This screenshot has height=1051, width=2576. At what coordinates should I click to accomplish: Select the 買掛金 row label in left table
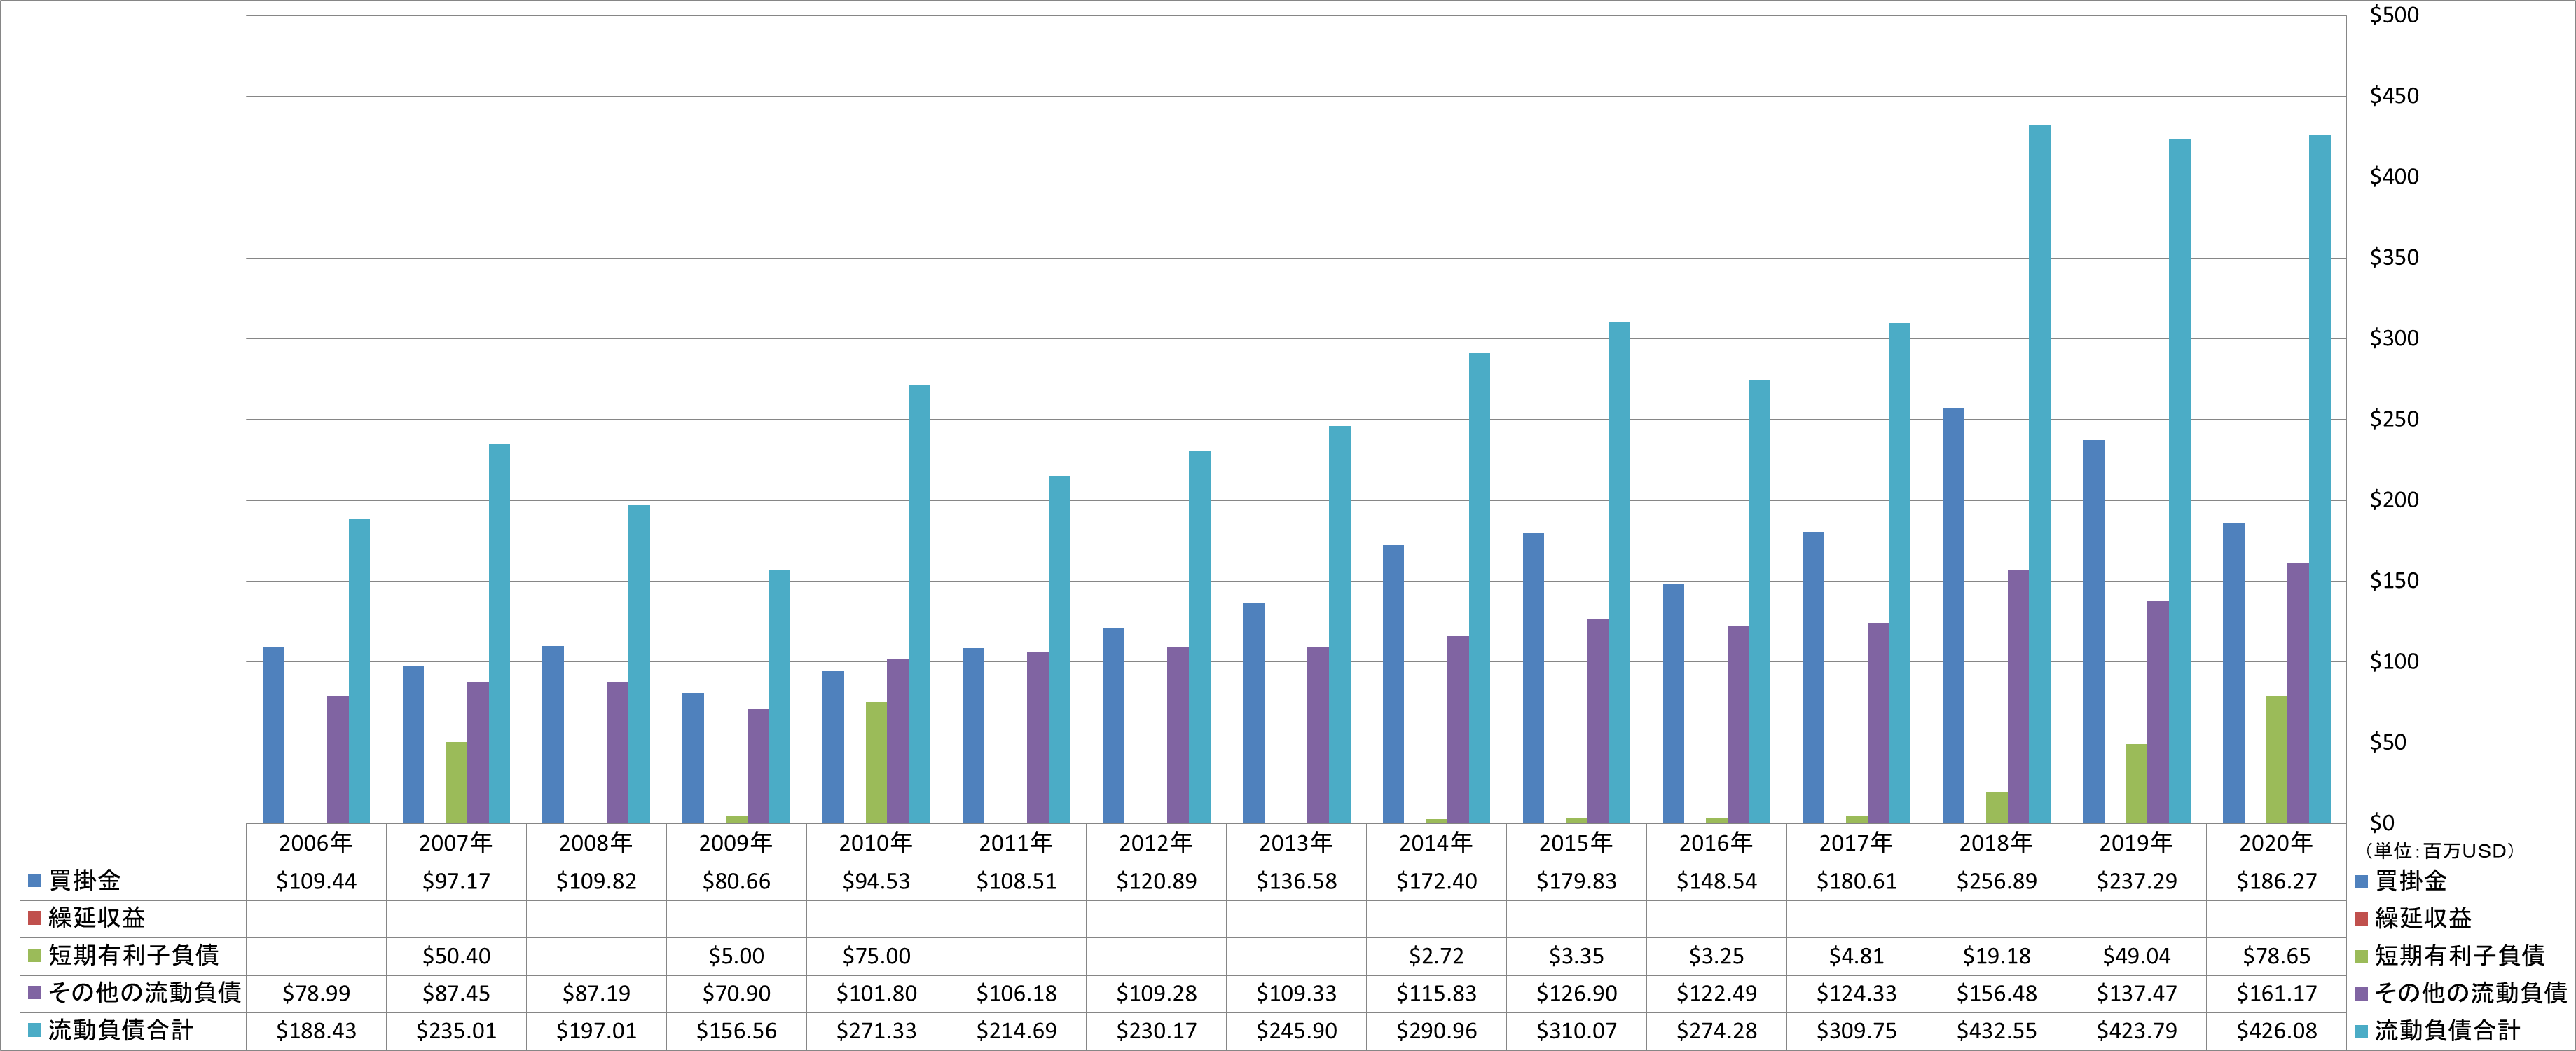(85, 881)
